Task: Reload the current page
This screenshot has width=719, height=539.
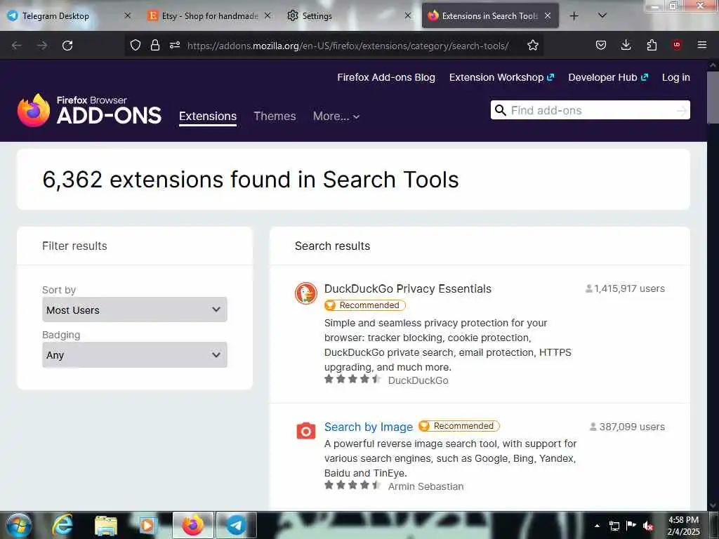Action: 67,46
